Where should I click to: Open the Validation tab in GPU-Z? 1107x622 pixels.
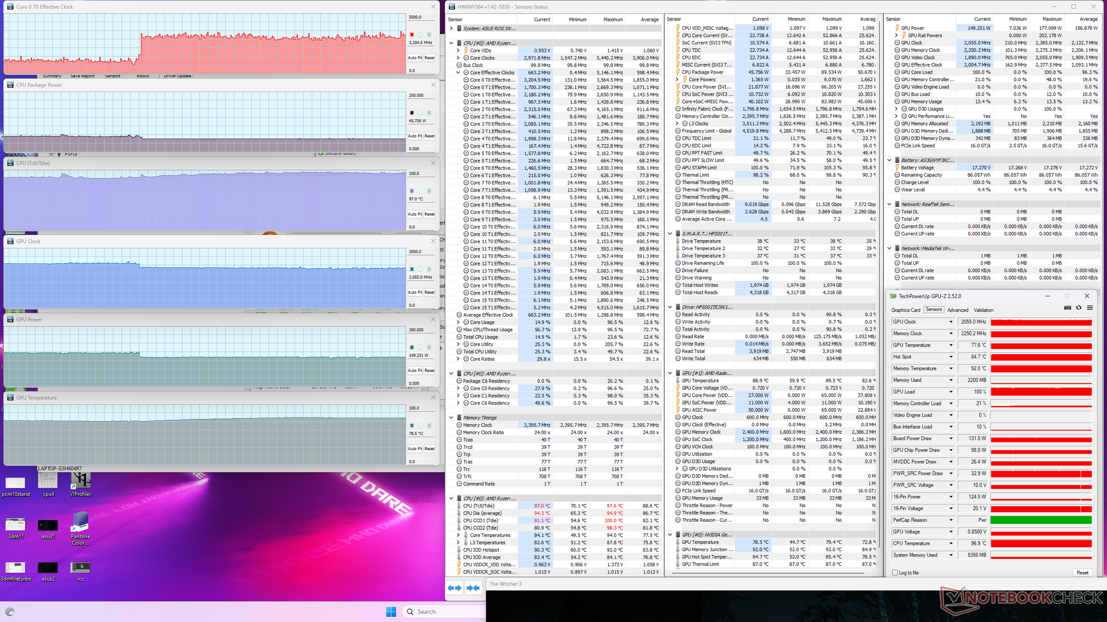click(x=983, y=310)
